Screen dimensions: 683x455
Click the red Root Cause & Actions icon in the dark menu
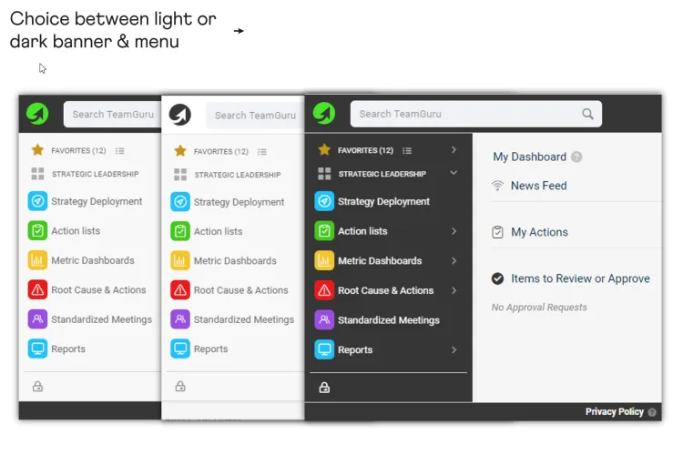point(324,290)
